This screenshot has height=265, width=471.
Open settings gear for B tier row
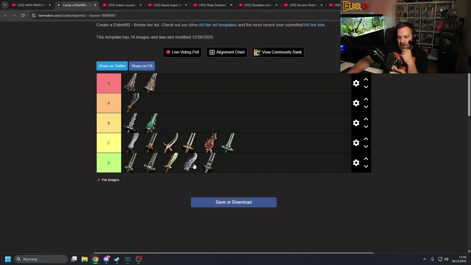point(356,123)
